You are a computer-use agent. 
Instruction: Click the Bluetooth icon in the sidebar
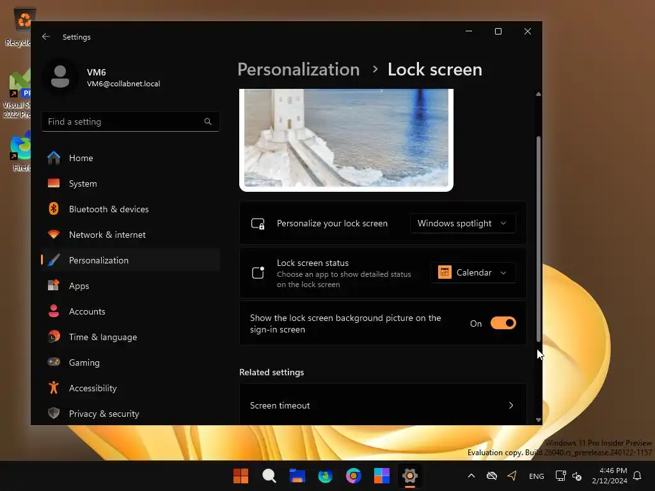click(54, 209)
